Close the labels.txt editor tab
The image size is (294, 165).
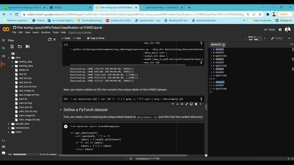pyautogui.click(x=224, y=44)
